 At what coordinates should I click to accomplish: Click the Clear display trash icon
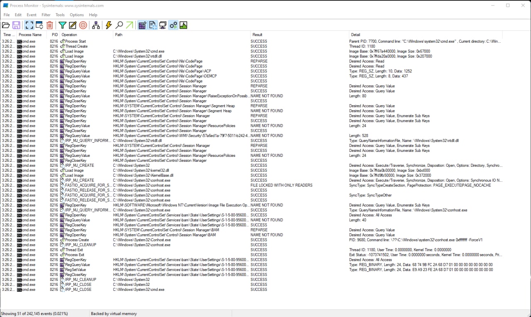pos(50,25)
